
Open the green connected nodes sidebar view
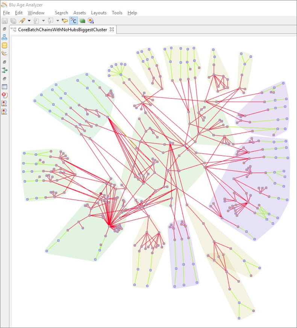5,70
